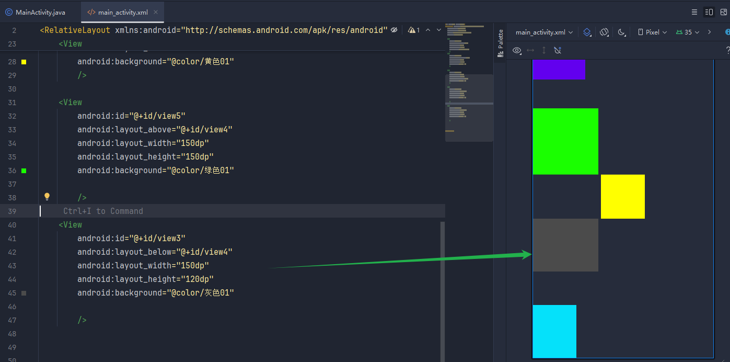Click the lightbulb quick-fix icon on line 38
Screen dimensions: 730x362
coord(47,197)
